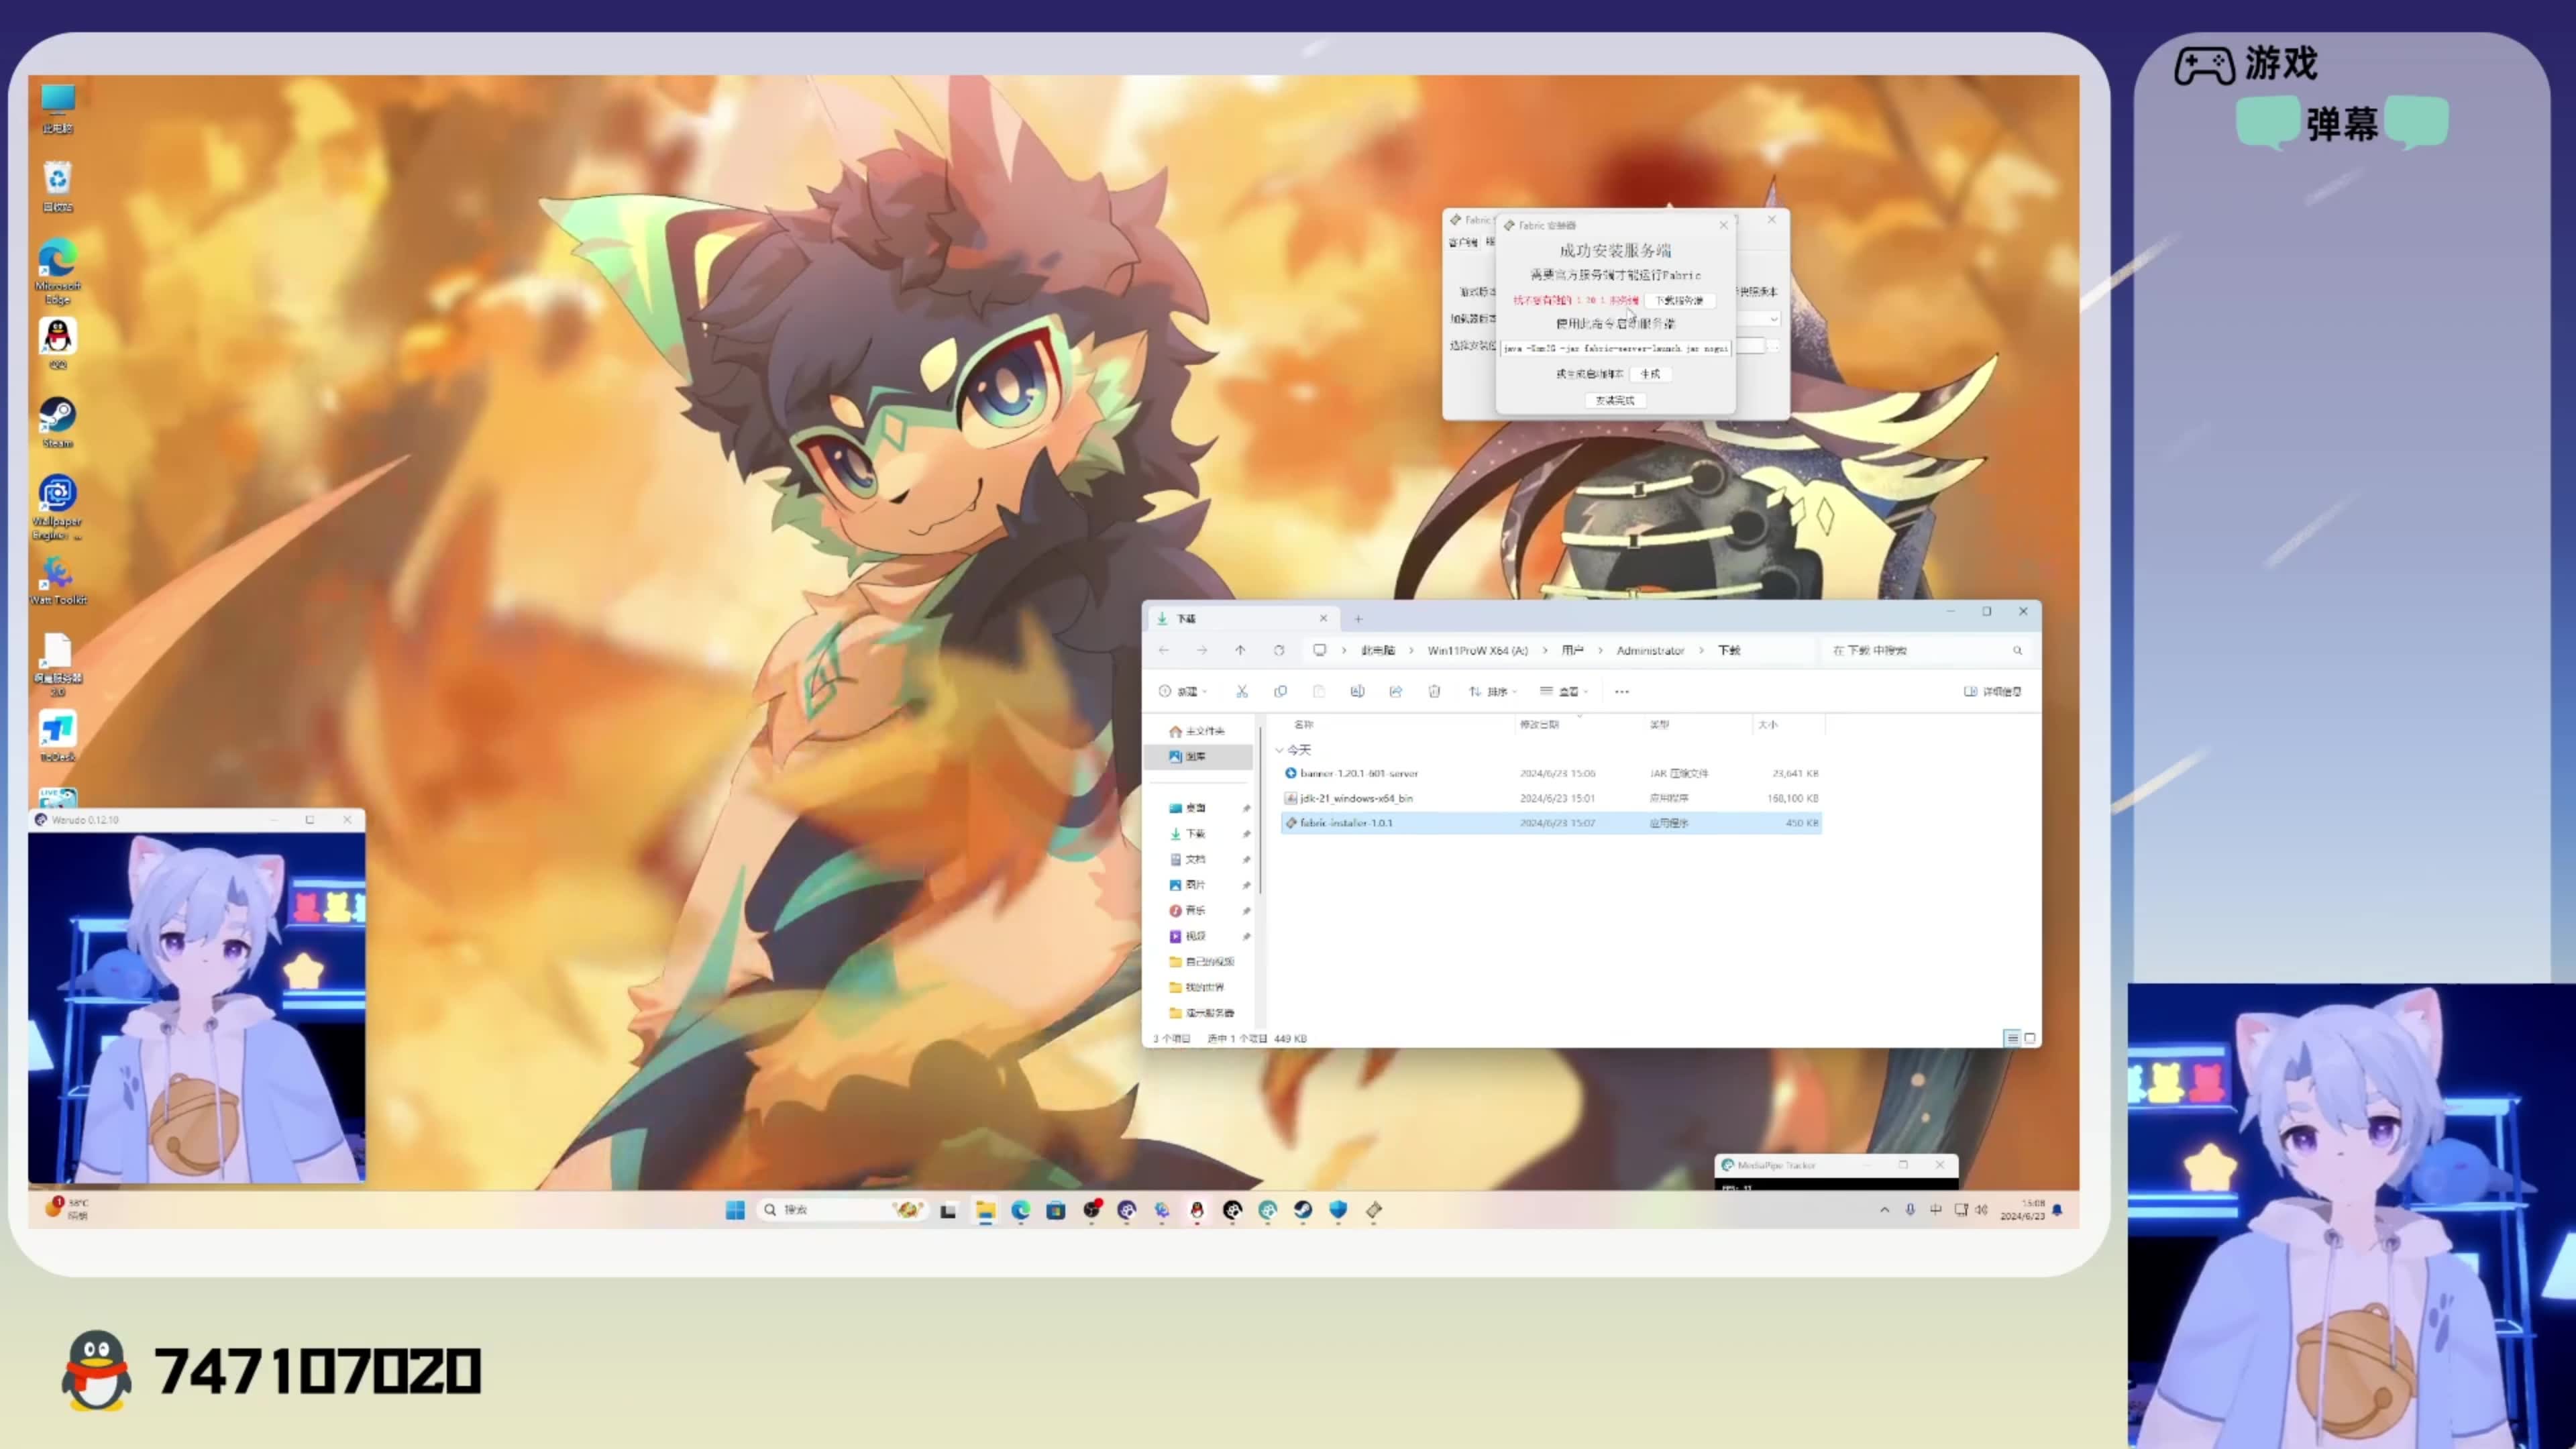The width and height of the screenshot is (2576, 1449).
Task: Toggle the Details pane (详细信息) button
Action: click(x=1992, y=691)
